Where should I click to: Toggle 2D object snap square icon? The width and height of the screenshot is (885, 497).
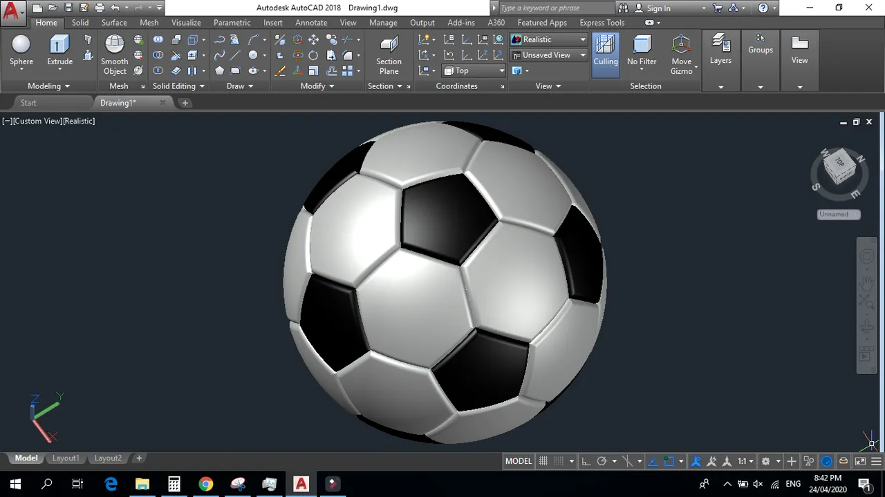[x=669, y=461]
